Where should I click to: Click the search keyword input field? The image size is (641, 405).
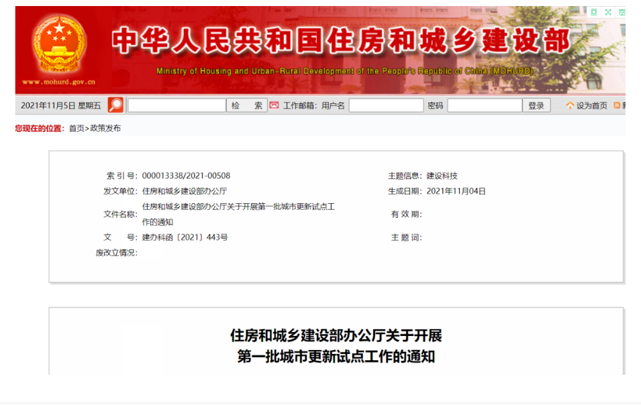[x=177, y=105]
